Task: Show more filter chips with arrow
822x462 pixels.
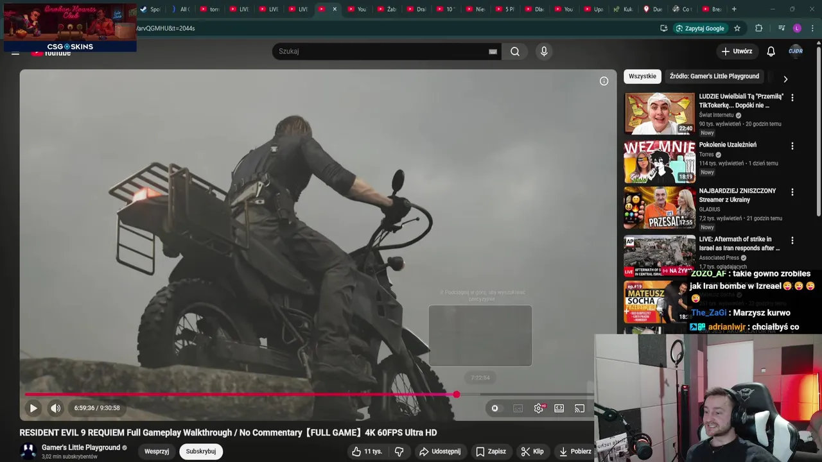Action: click(785, 79)
